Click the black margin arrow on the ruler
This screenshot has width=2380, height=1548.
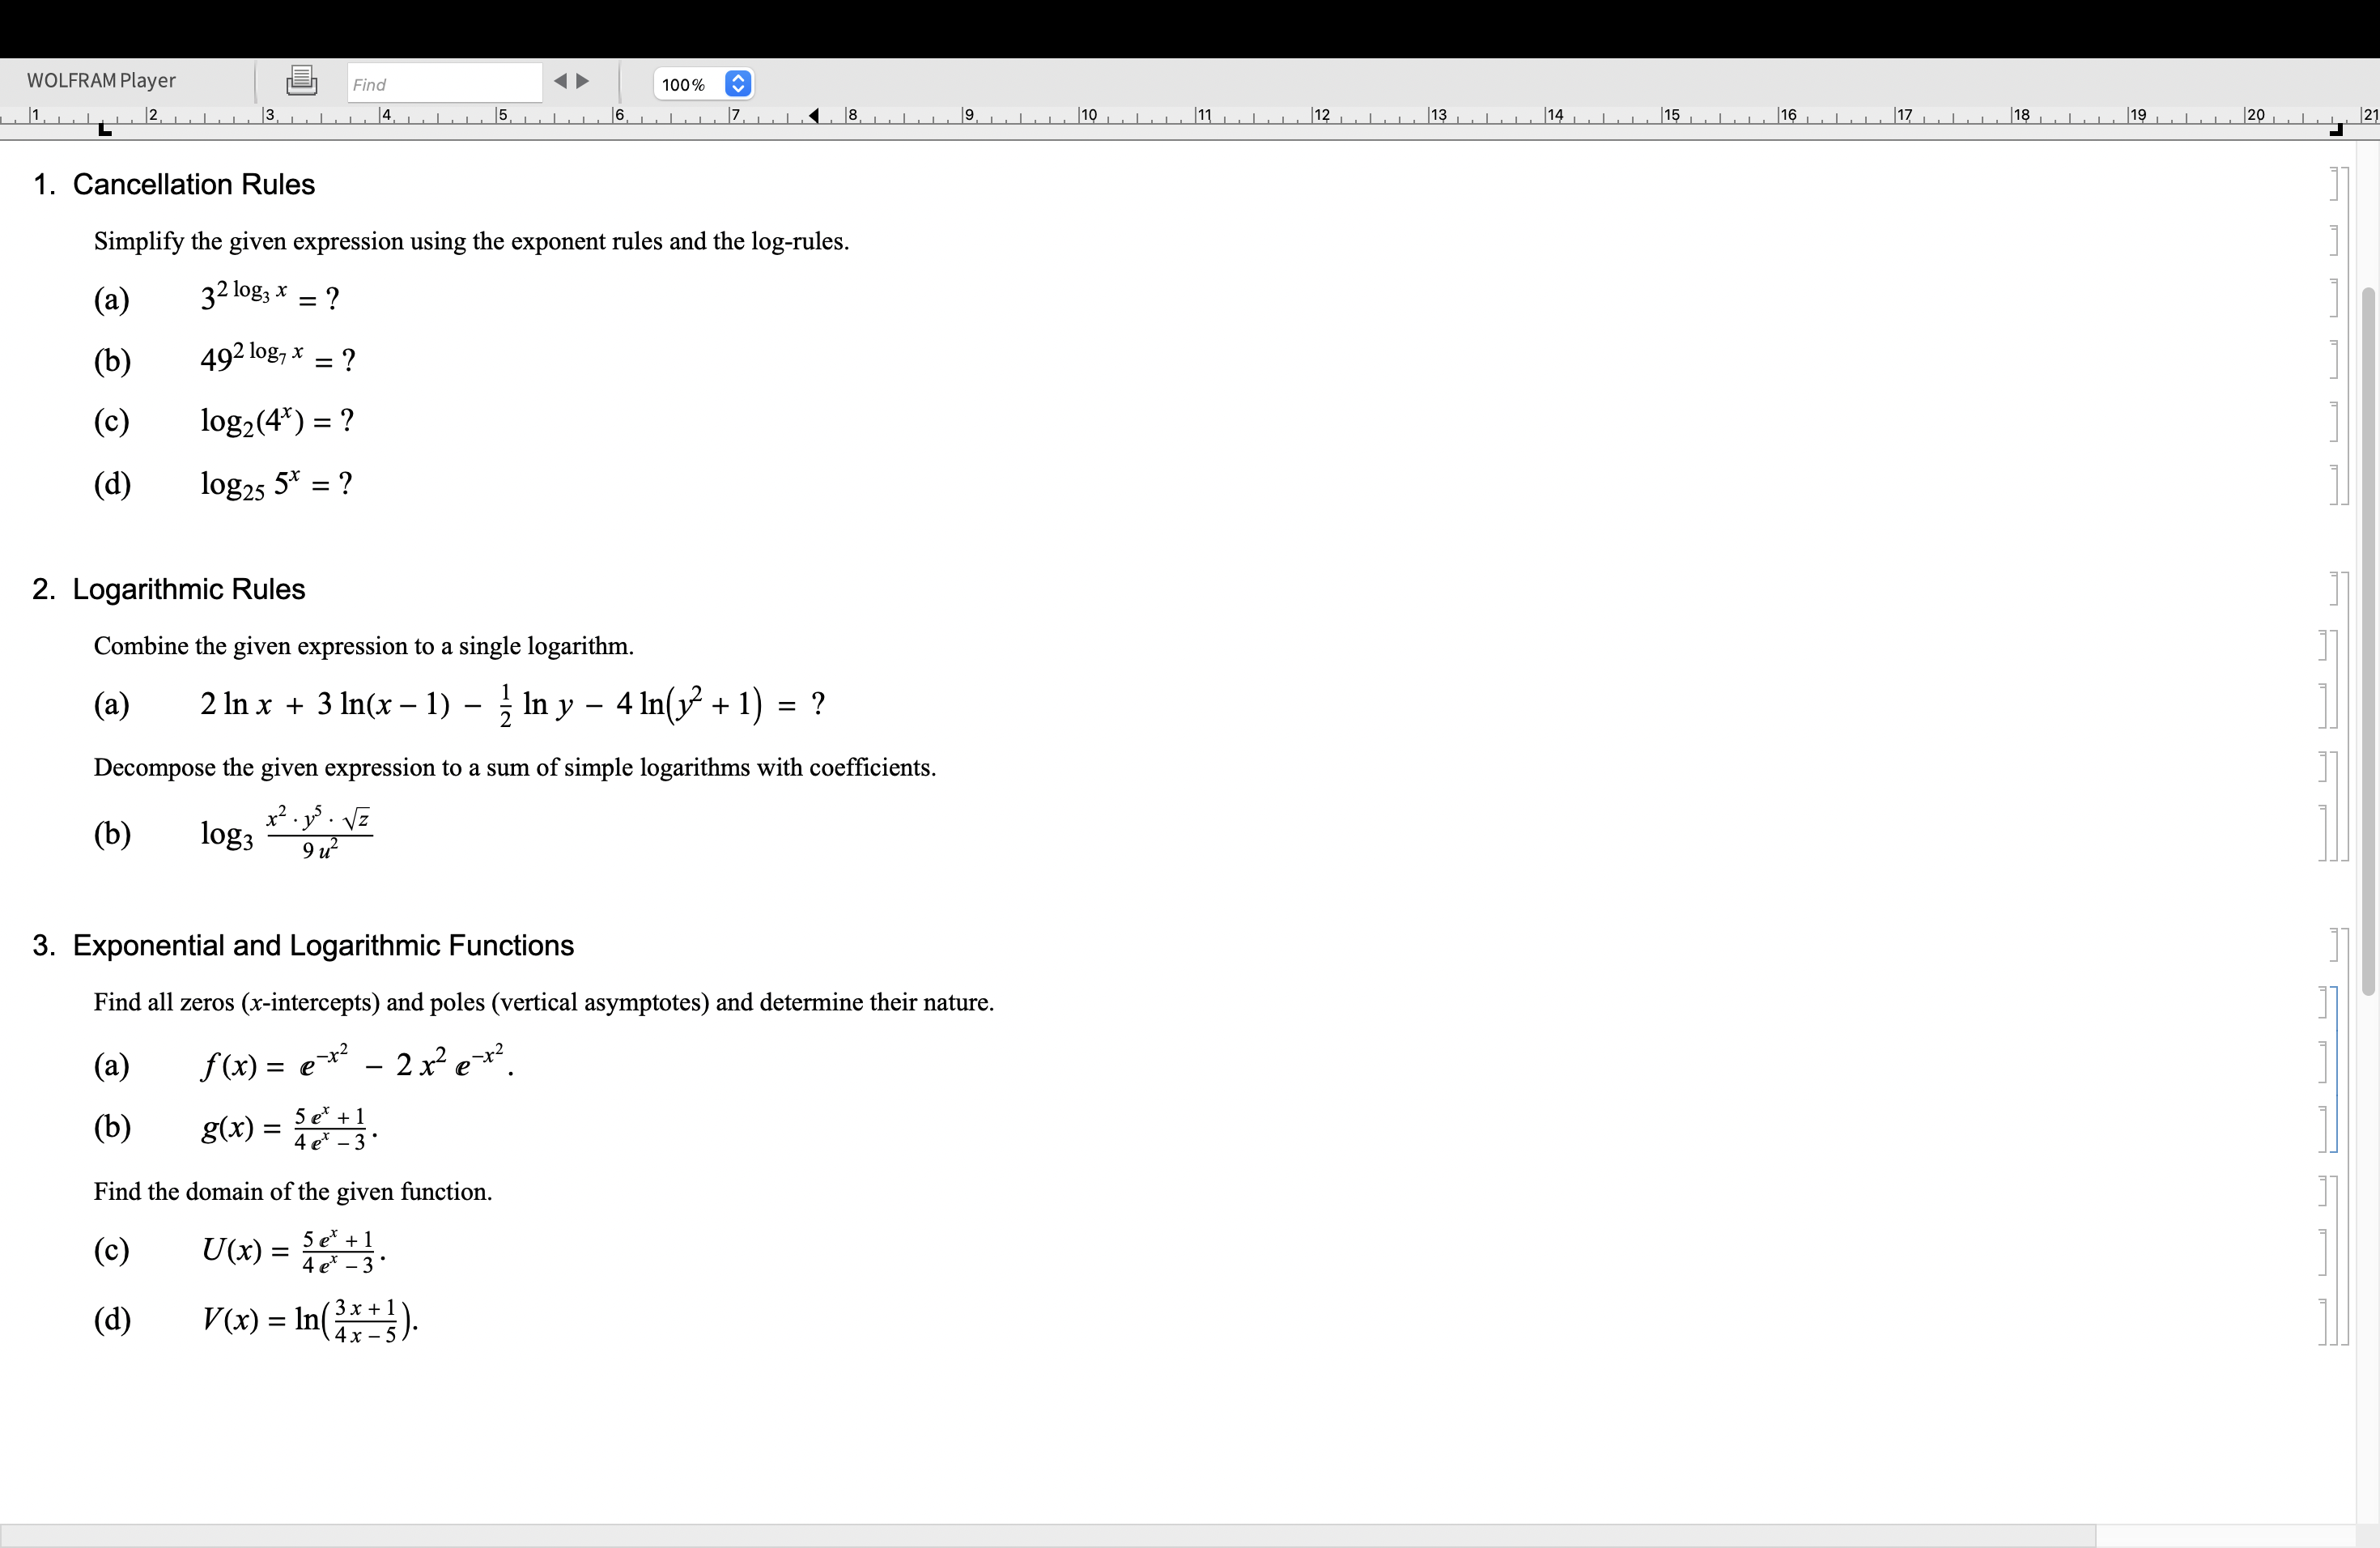816,116
